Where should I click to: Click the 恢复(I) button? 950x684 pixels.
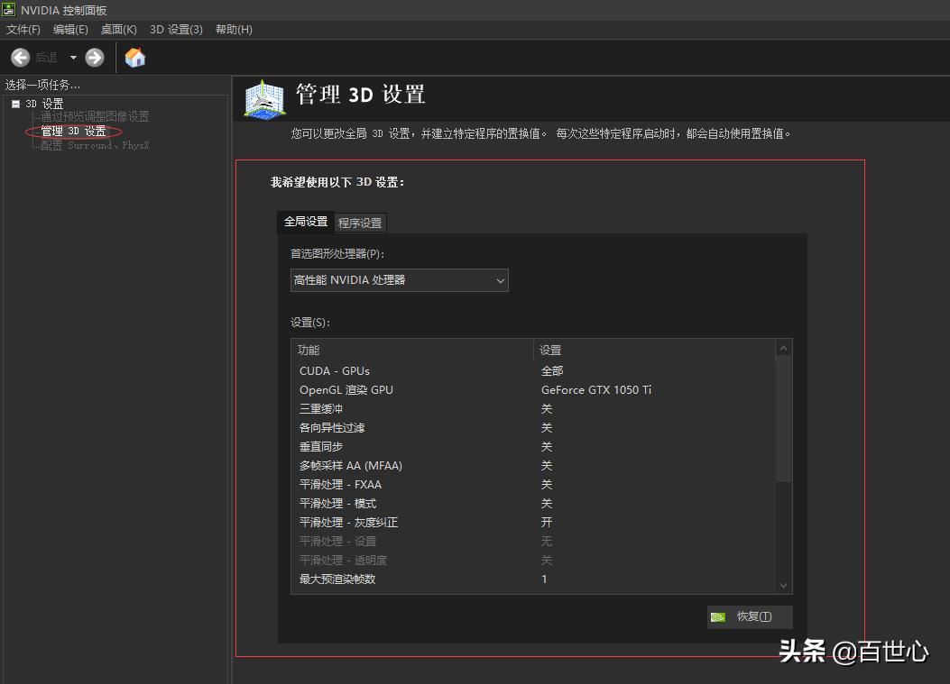coord(756,616)
